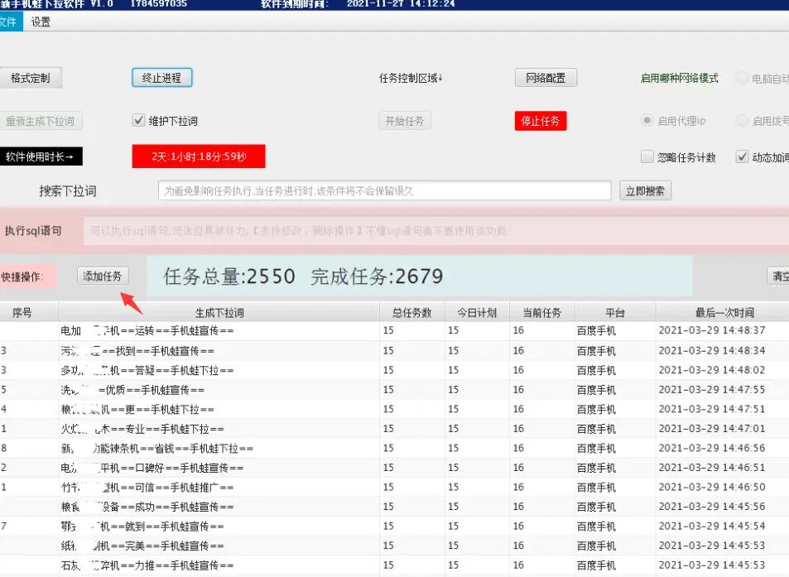The width and height of the screenshot is (789, 577).
Task: Sort by the 总任务数 column header
Action: tap(411, 313)
